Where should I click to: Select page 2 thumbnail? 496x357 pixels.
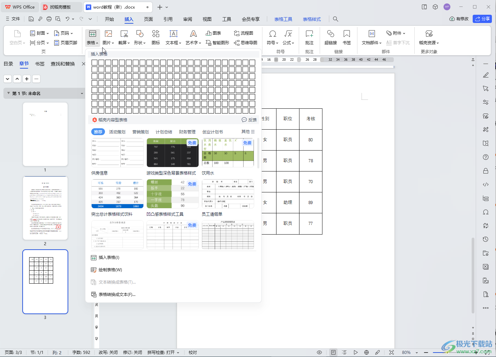pos(45,208)
